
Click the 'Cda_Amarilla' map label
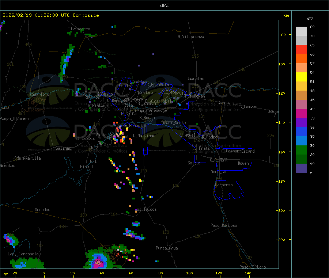point(27,158)
